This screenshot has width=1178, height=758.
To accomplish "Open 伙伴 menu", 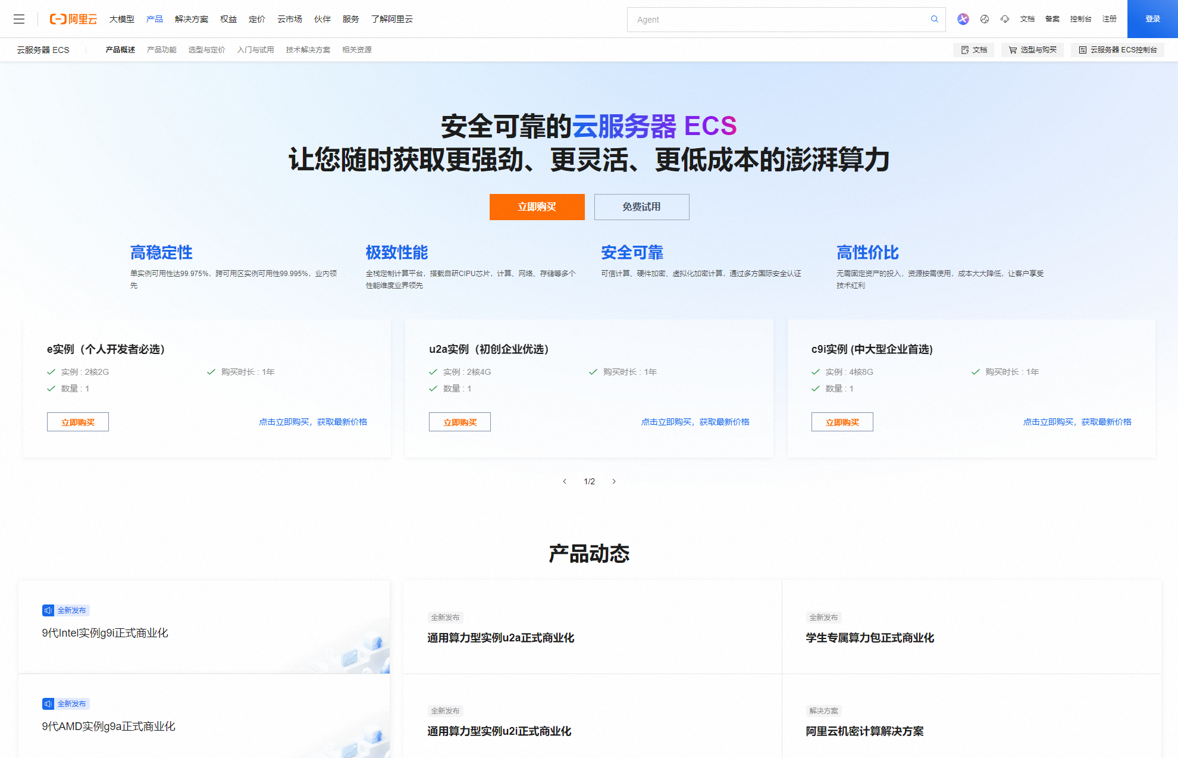I will (x=322, y=19).
